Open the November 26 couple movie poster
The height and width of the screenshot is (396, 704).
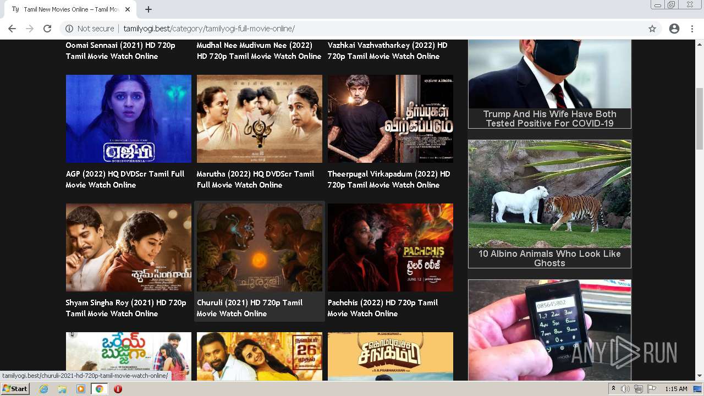[260, 356]
